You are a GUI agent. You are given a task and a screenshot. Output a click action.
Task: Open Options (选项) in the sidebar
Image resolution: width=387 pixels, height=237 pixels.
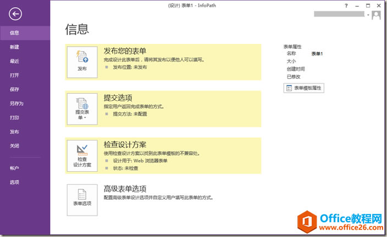click(x=14, y=182)
